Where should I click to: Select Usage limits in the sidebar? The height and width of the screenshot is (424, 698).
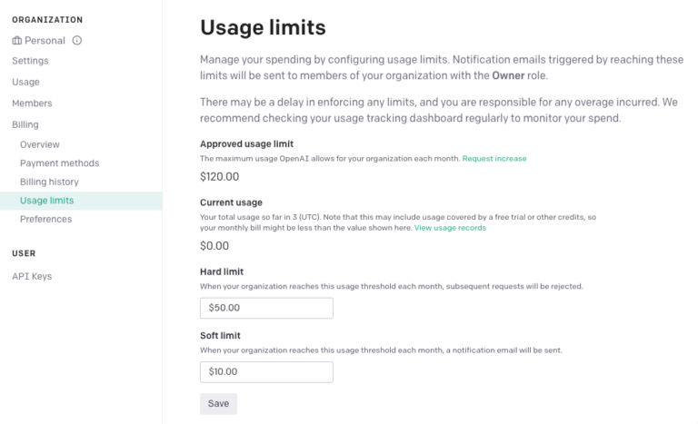[x=47, y=201]
